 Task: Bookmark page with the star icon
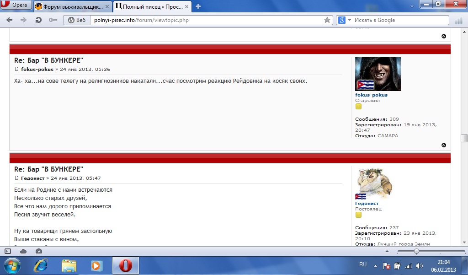[x=327, y=20]
